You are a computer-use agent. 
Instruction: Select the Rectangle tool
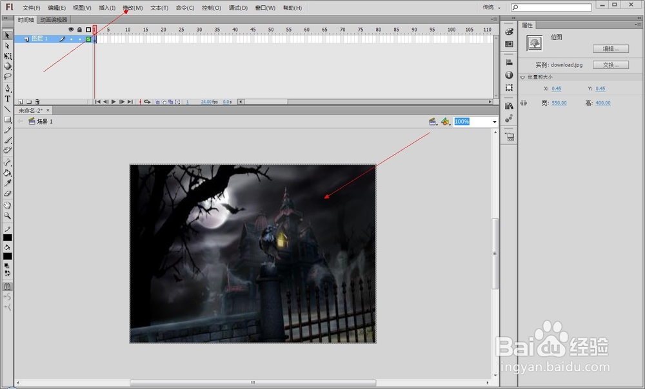pos(7,120)
